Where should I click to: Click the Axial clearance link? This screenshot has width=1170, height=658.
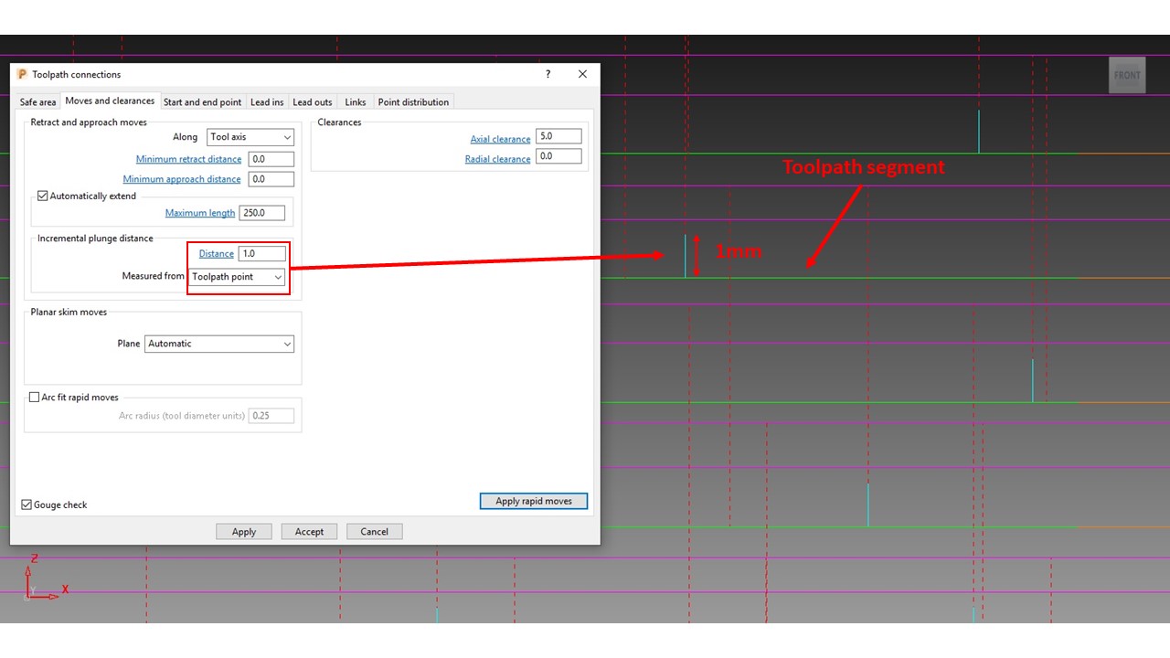500,138
